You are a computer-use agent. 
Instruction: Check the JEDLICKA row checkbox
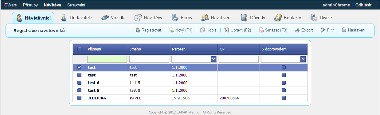click(79, 98)
